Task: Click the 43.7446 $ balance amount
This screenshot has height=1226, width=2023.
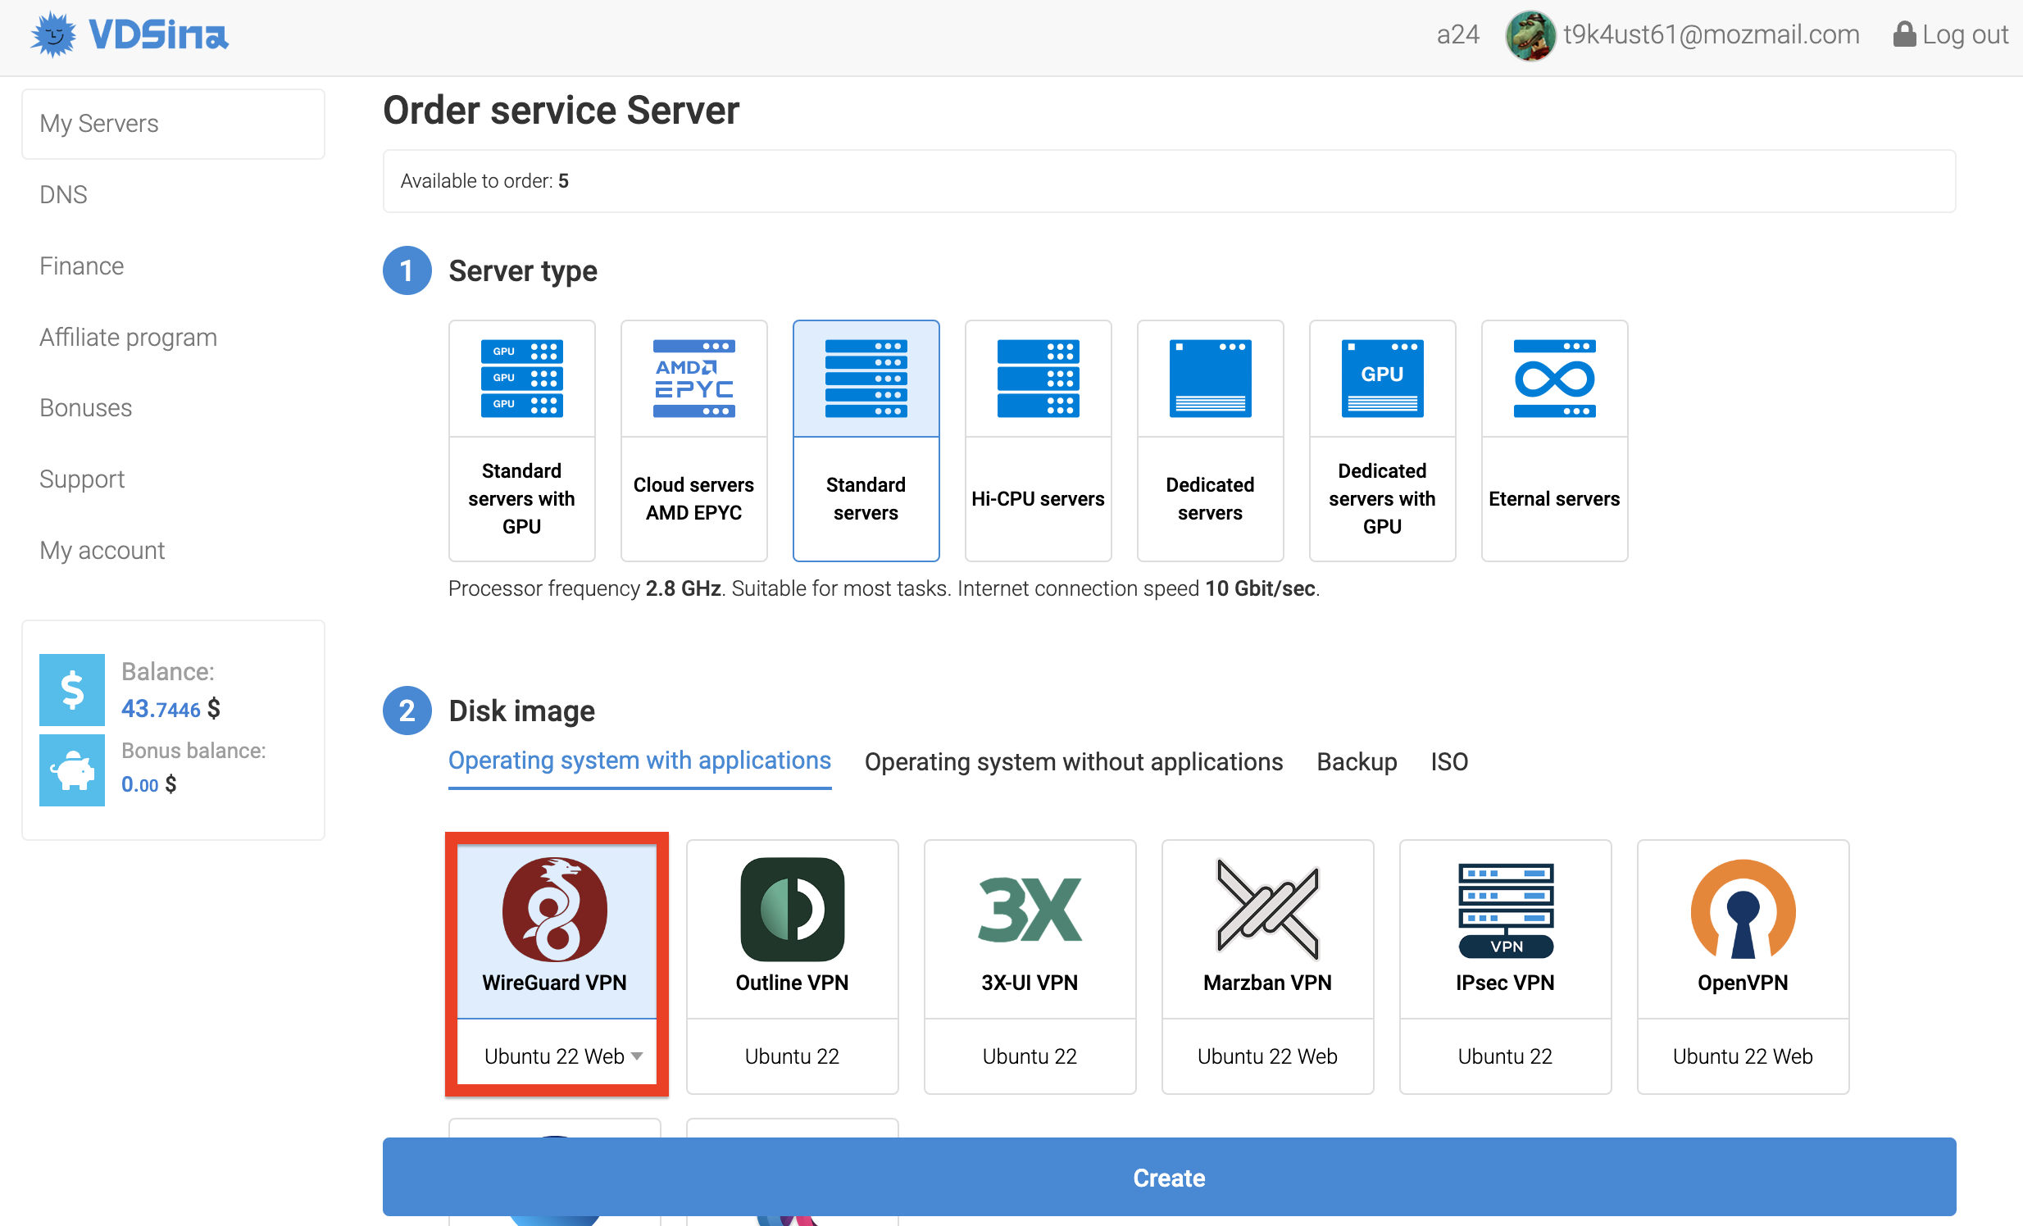Action: (x=170, y=708)
